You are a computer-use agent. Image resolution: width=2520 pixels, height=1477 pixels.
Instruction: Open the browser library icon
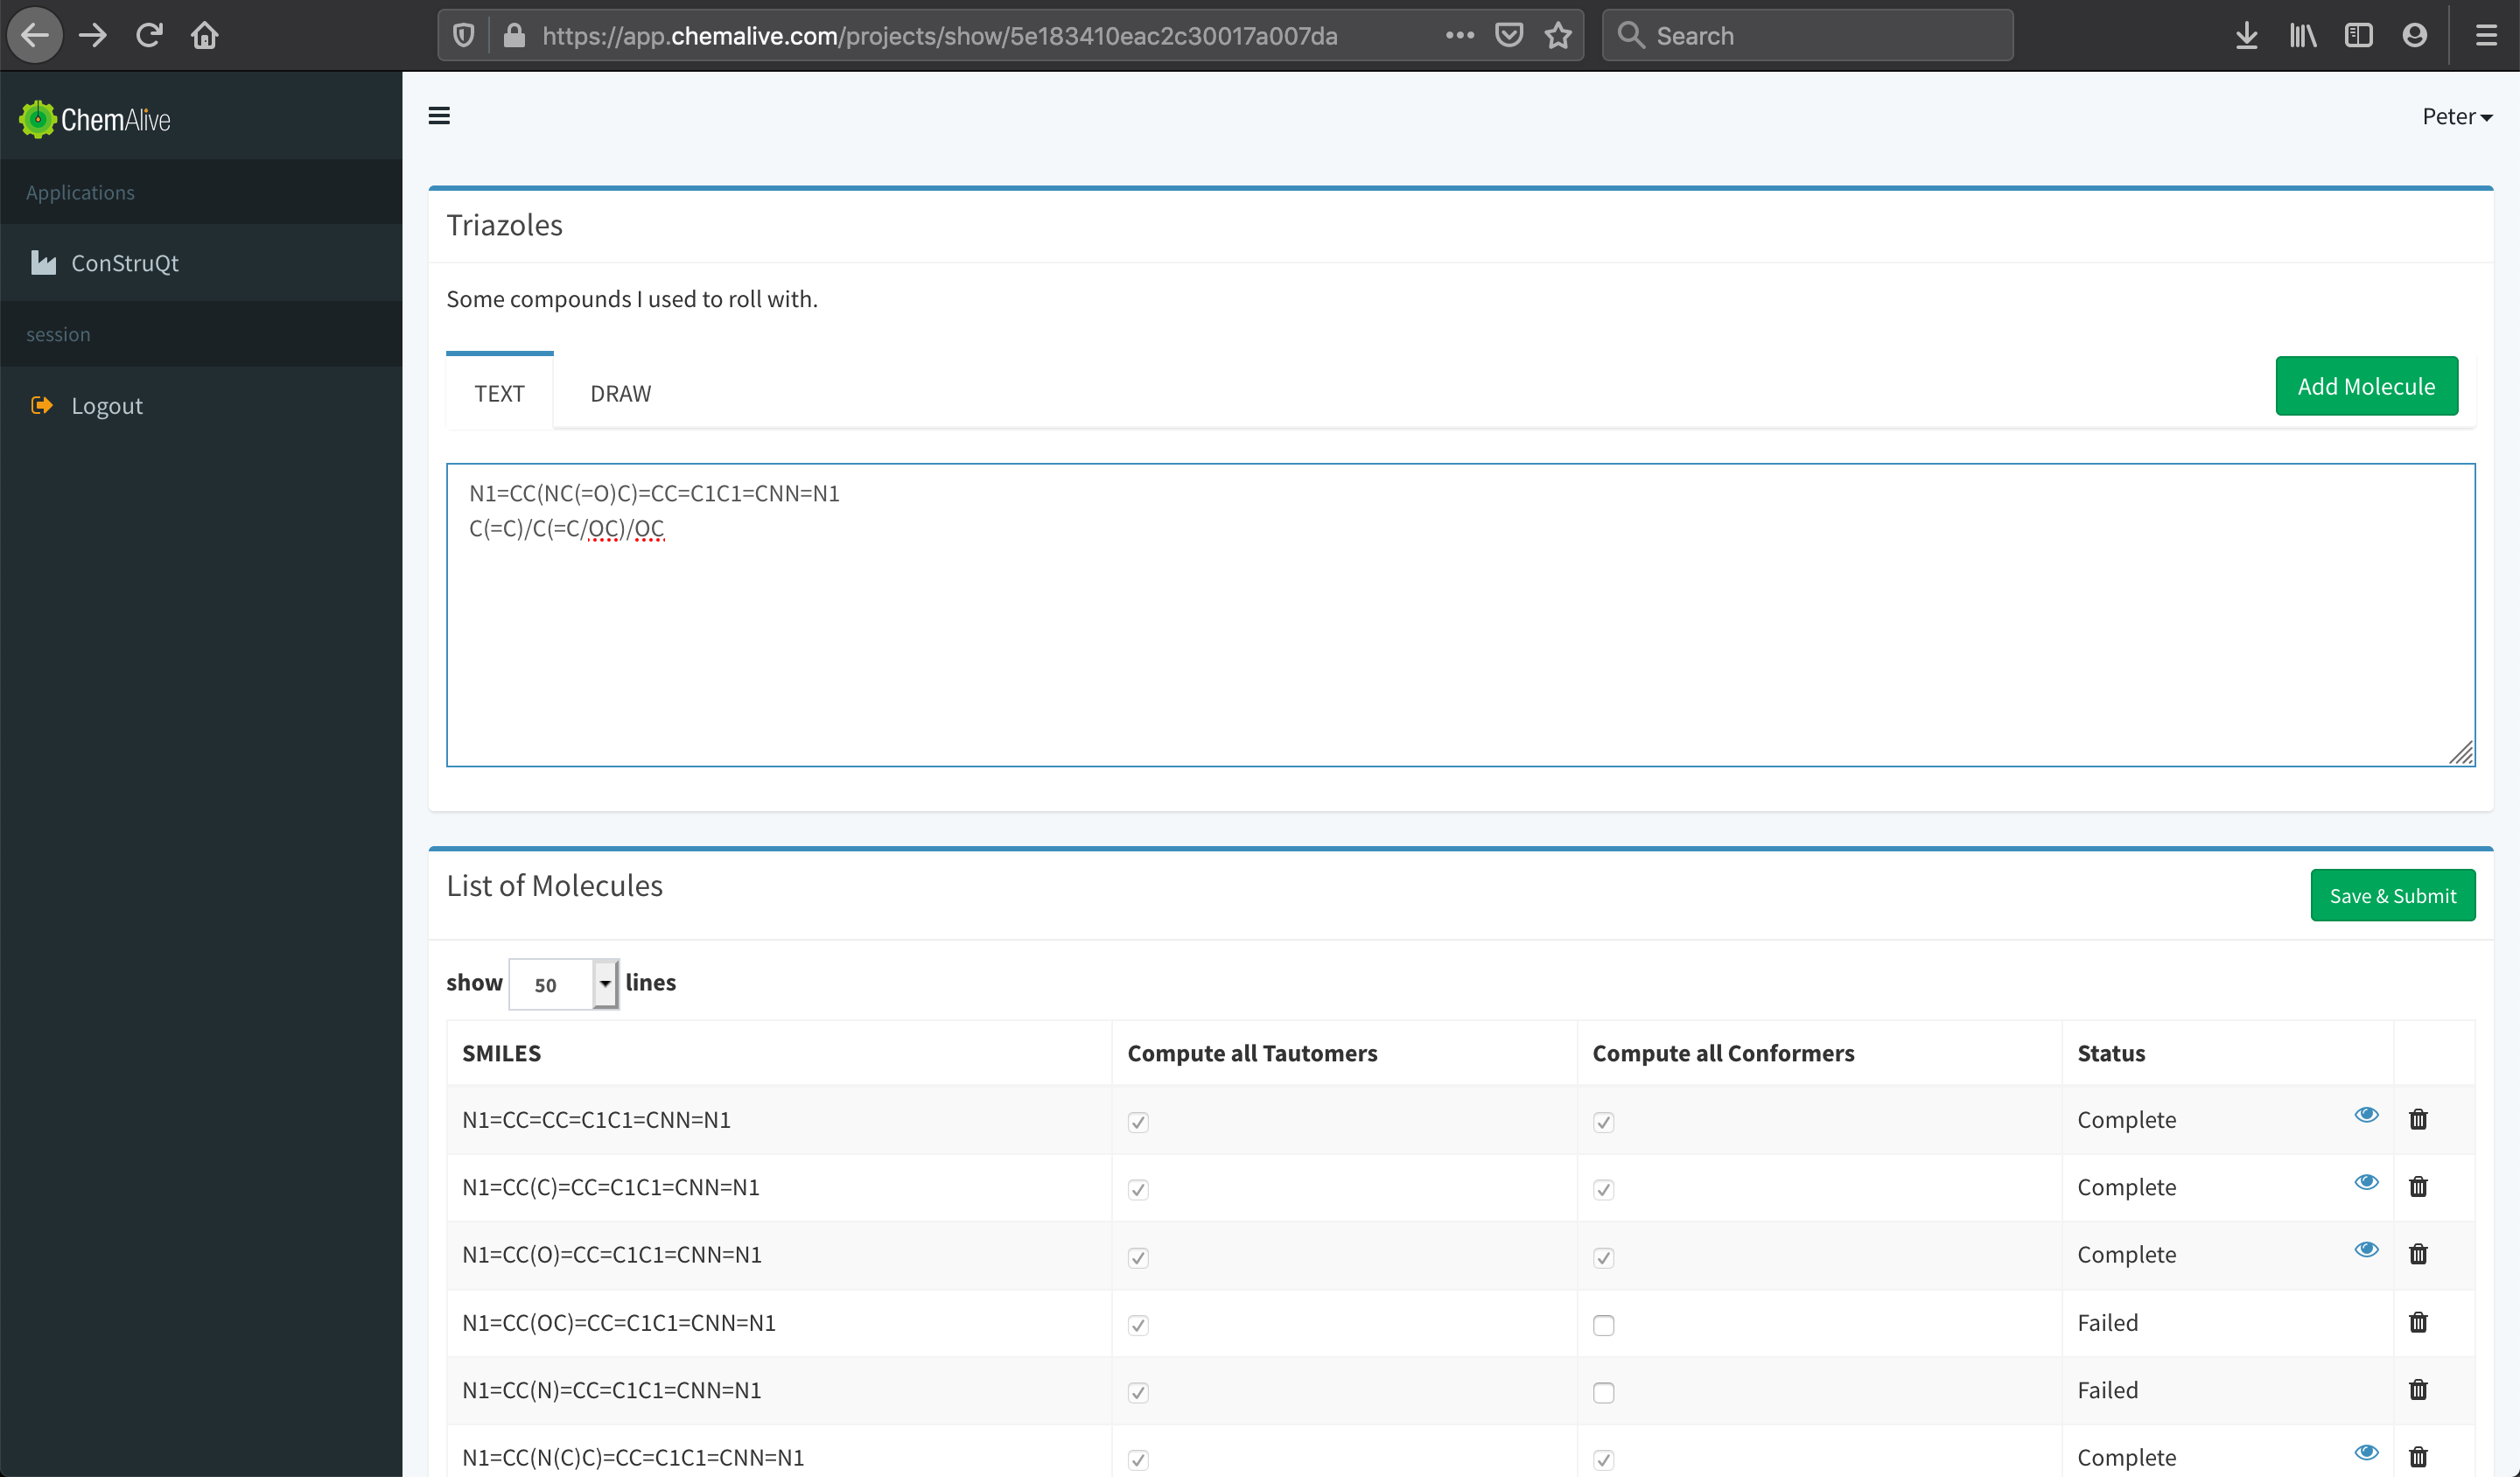tap(2303, 36)
